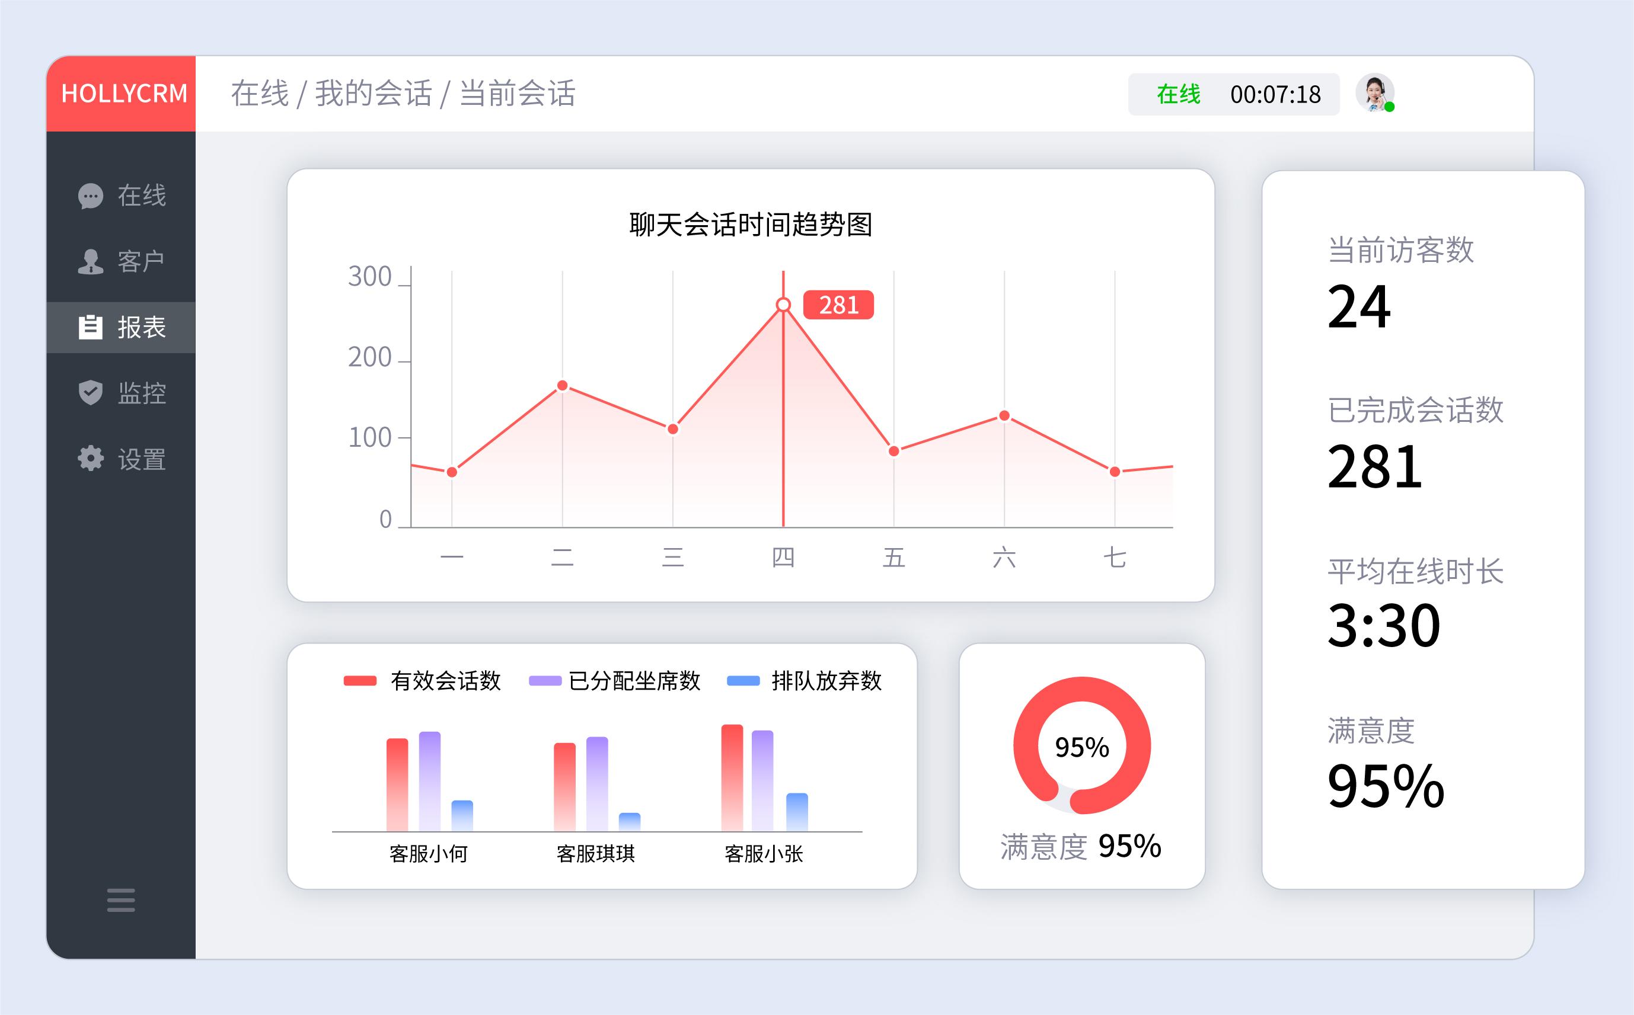Click the green online dot on the avatar
The width and height of the screenshot is (1634, 1015).
(1390, 107)
